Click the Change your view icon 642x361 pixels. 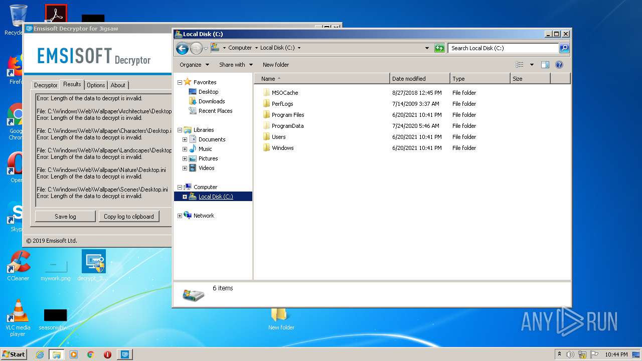tap(520, 65)
